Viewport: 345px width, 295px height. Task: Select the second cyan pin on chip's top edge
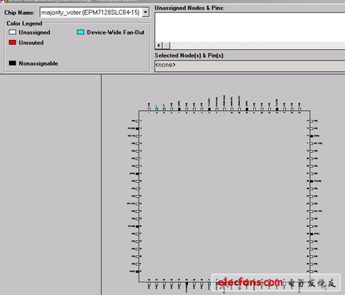point(164,109)
